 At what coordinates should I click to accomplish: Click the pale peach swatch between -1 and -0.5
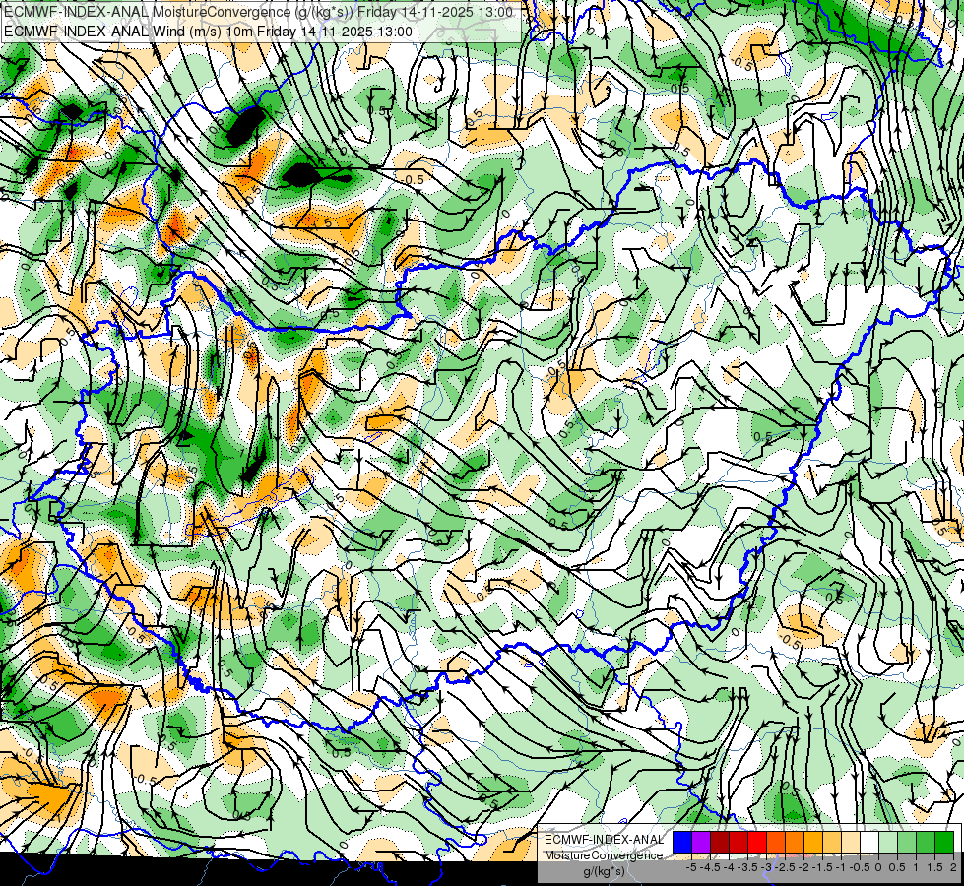point(851,842)
